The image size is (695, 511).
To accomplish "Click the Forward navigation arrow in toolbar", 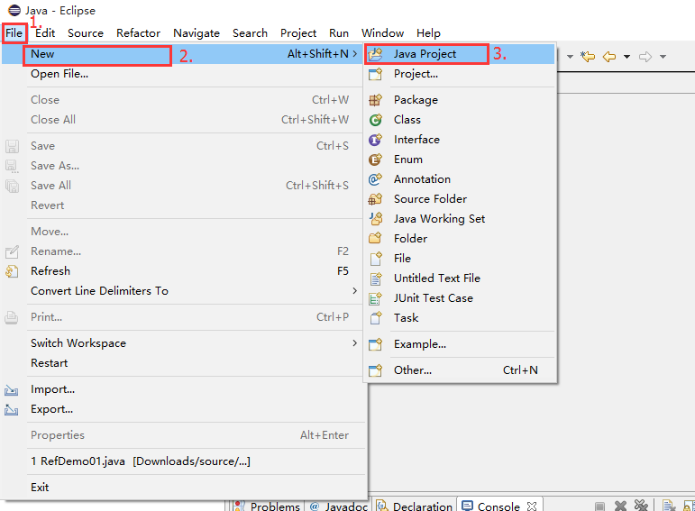I will click(645, 57).
